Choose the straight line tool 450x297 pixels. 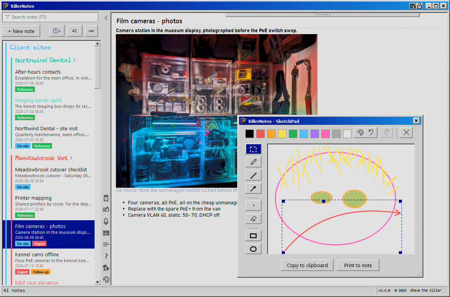[253, 175]
